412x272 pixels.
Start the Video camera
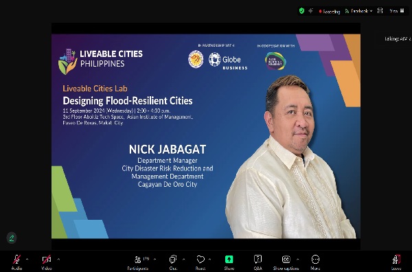[47, 262]
